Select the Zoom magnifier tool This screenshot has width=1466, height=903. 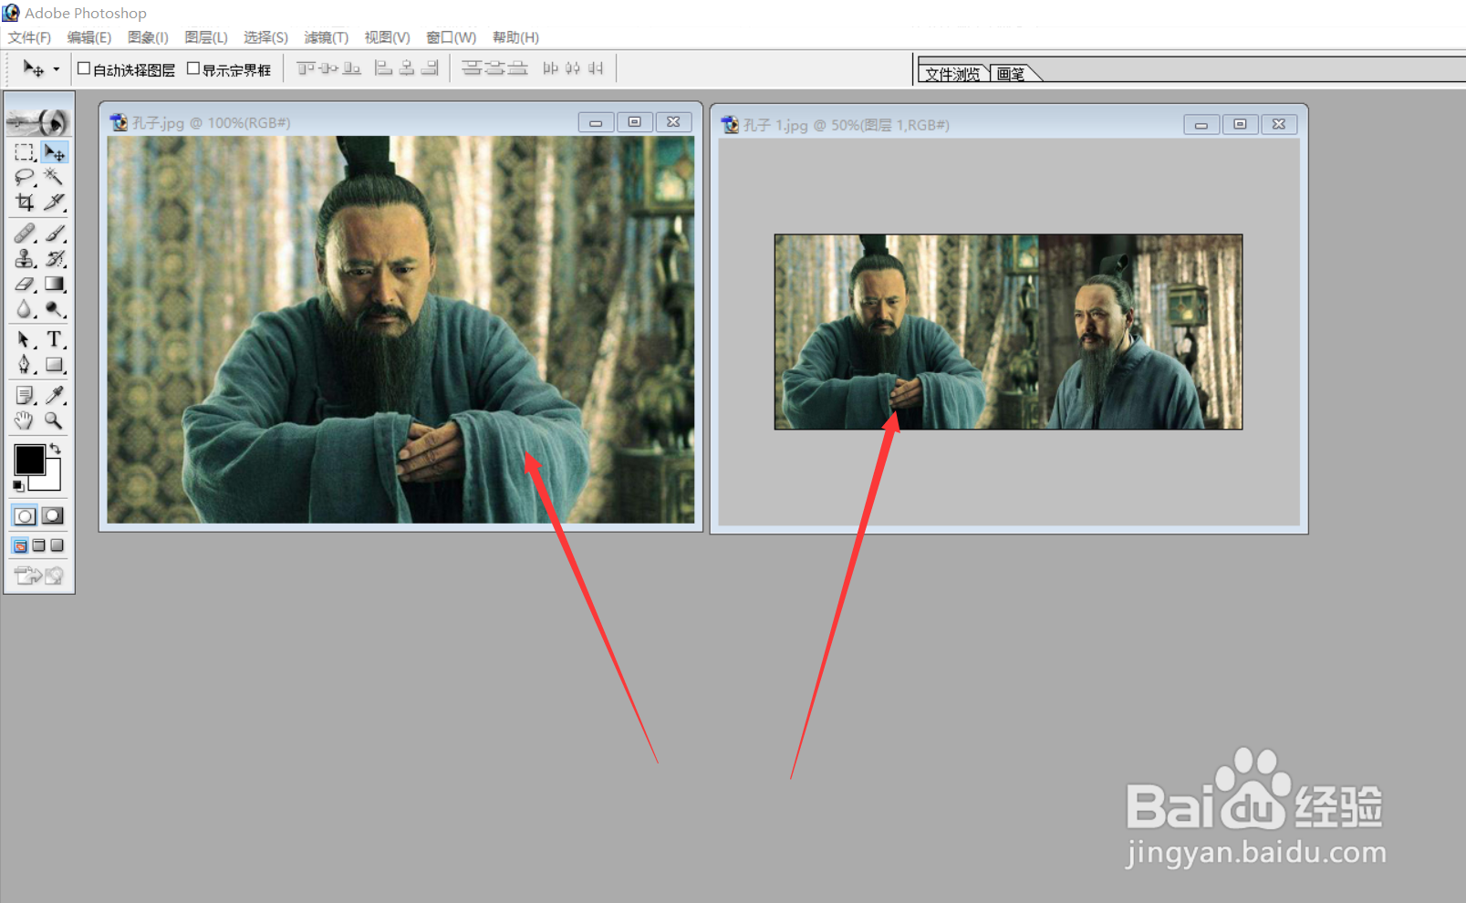click(x=55, y=420)
